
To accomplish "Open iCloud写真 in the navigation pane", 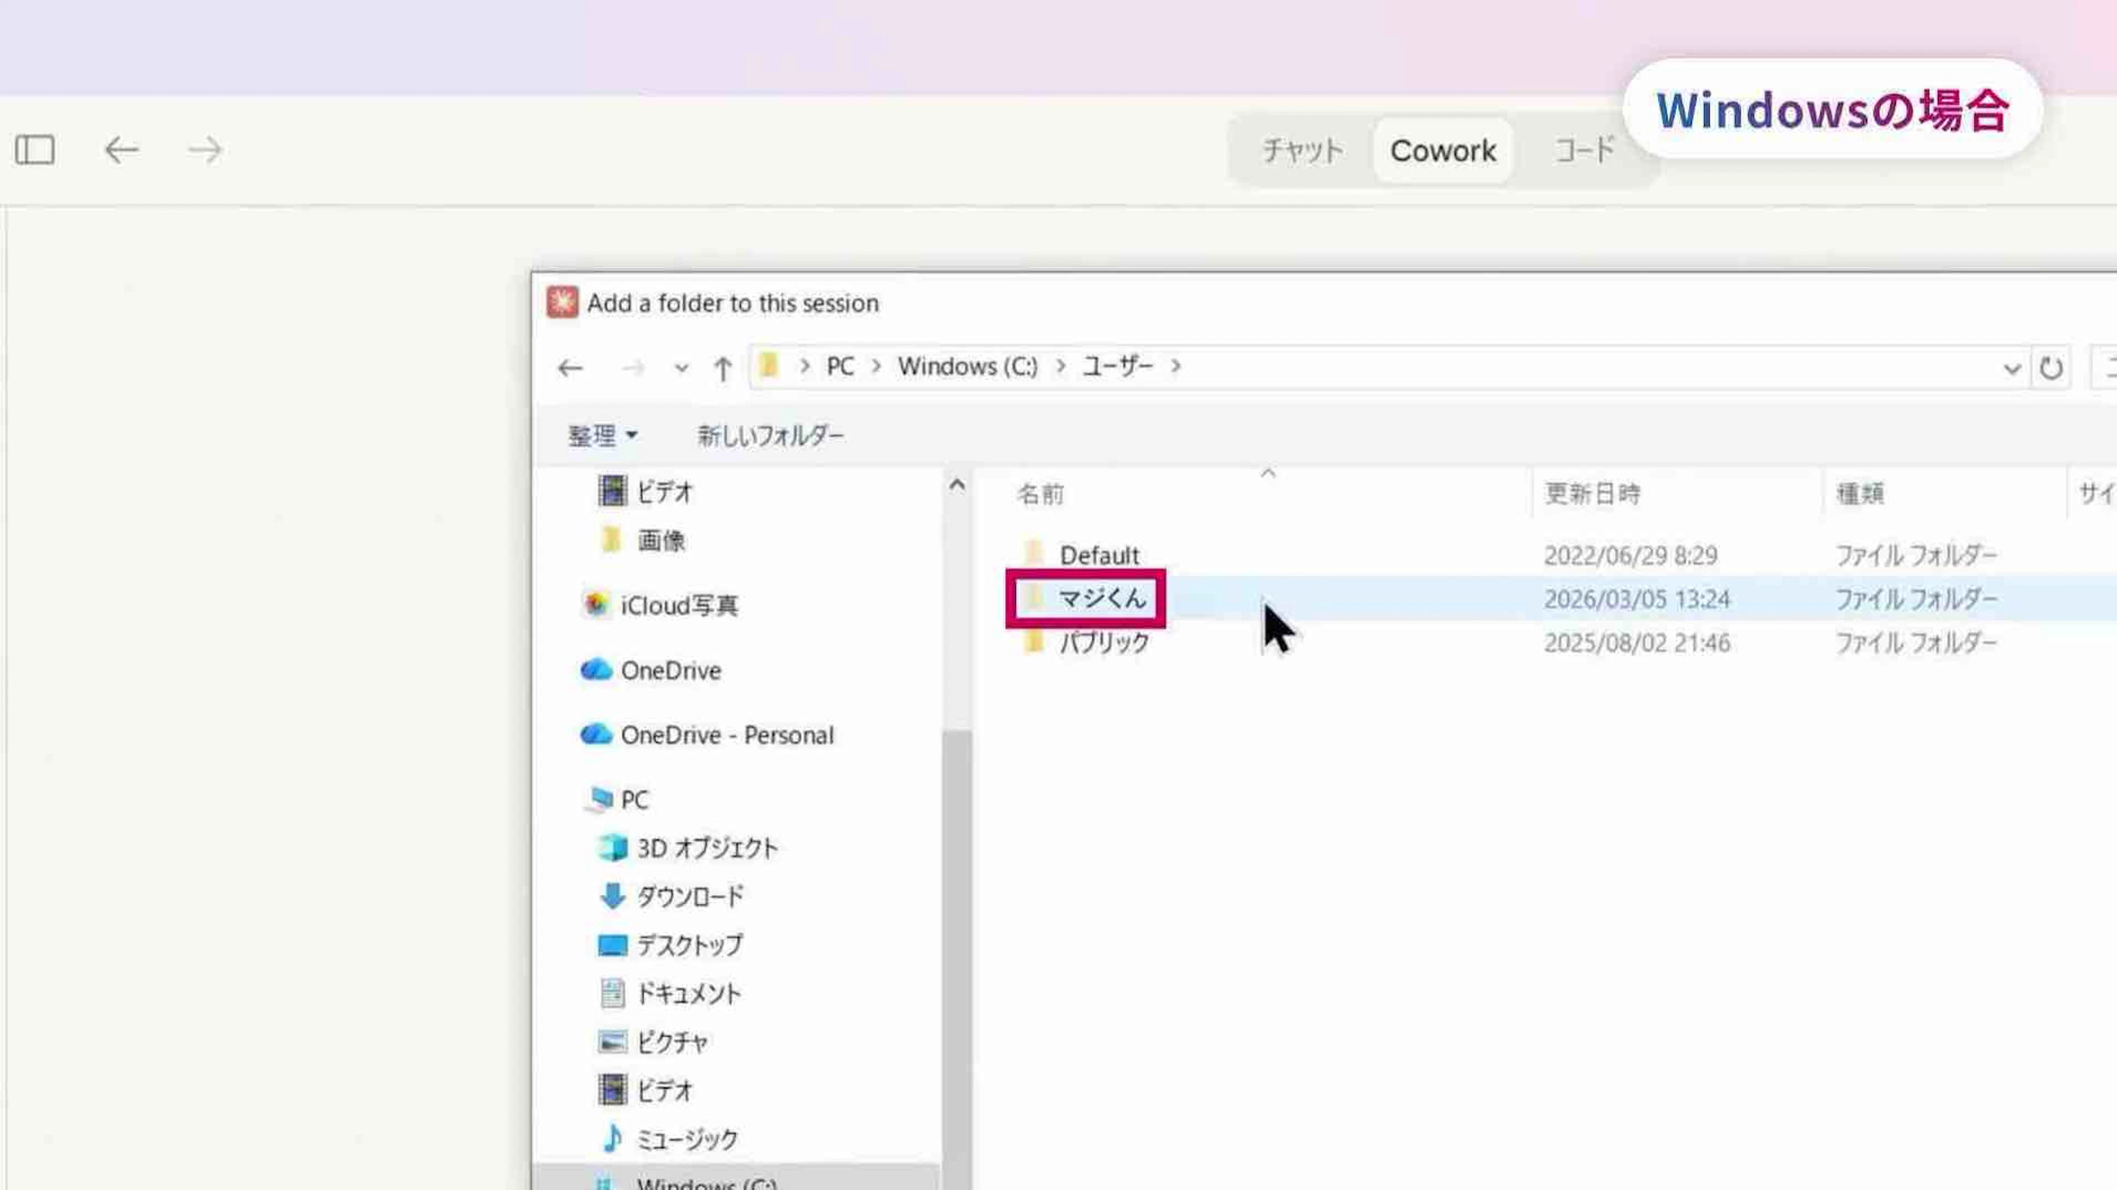I will [678, 606].
